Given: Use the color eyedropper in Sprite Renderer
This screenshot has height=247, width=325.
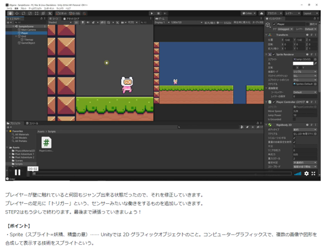Looking at the screenshot, I should 316,63.
